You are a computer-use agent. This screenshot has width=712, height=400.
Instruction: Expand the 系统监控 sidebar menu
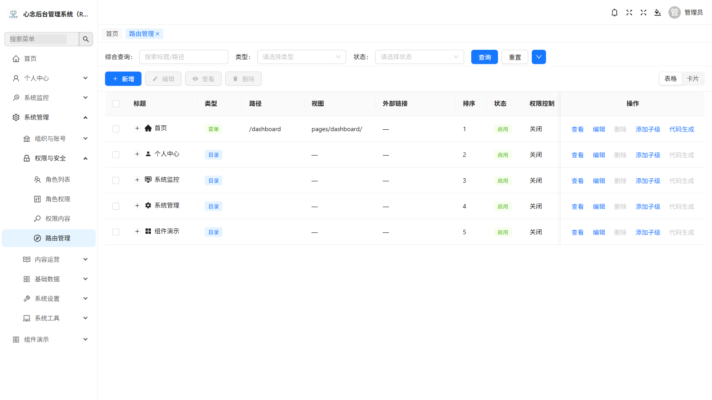click(x=49, y=98)
